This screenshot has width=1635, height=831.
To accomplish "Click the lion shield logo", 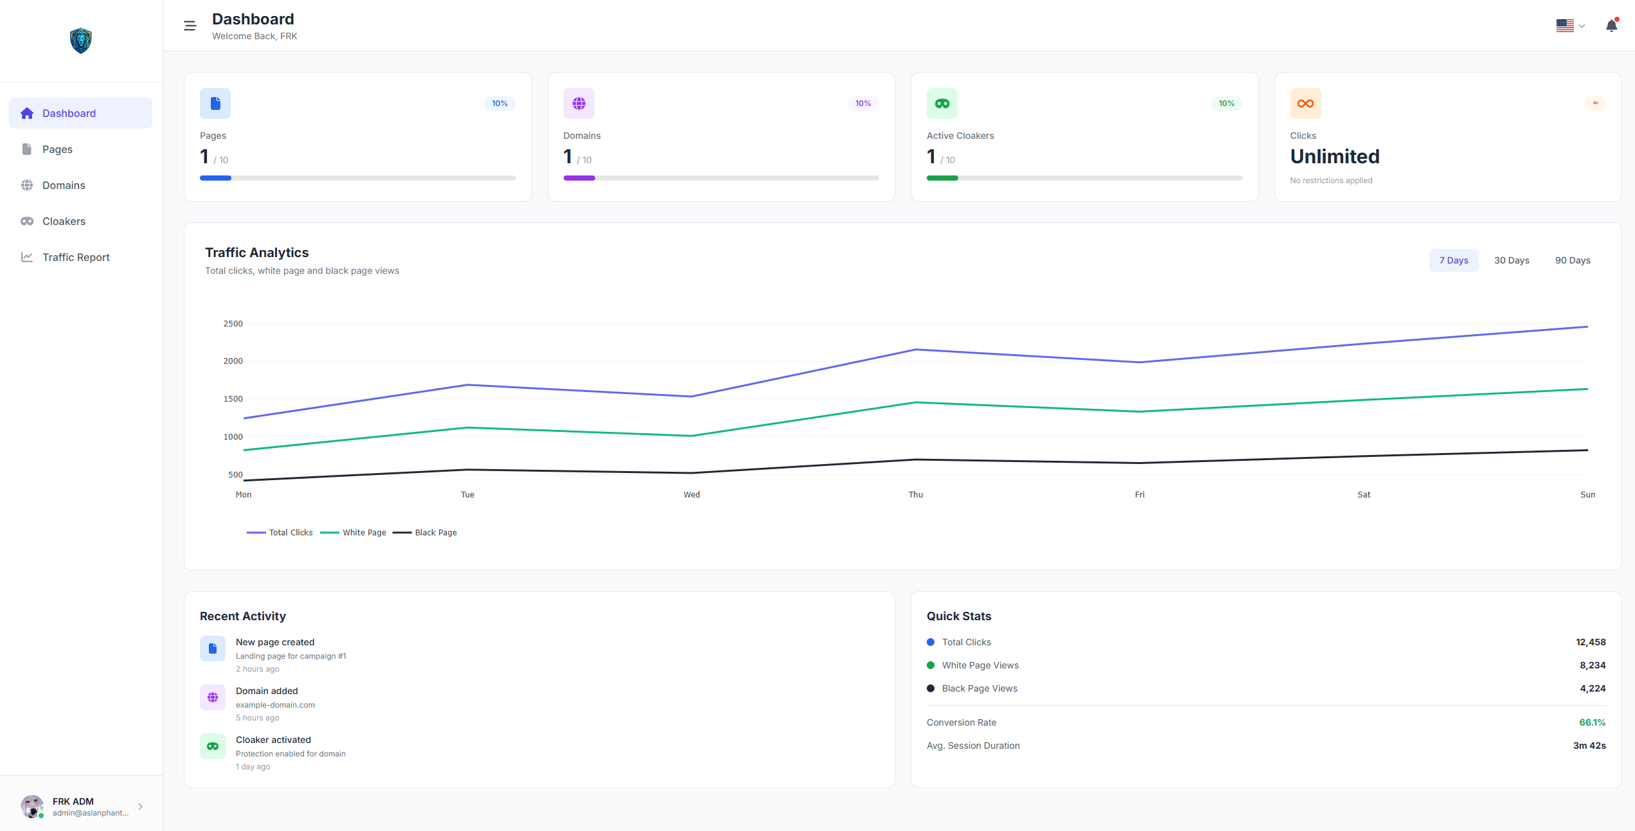I will 81,40.
